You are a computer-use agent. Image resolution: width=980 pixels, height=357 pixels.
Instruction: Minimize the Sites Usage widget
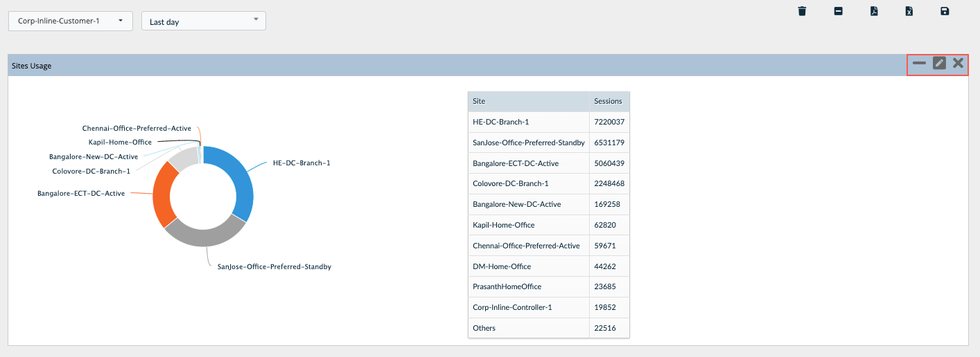click(x=919, y=64)
